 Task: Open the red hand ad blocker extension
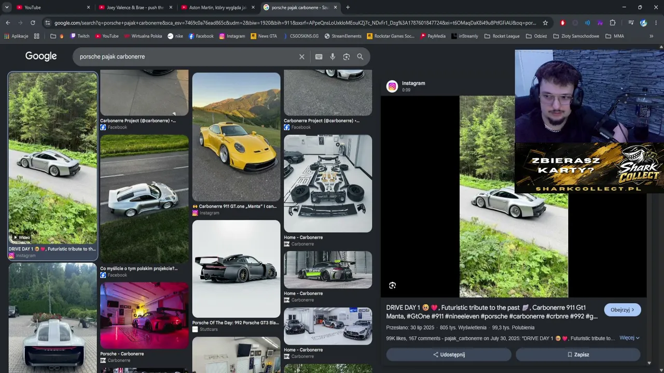pos(562,23)
